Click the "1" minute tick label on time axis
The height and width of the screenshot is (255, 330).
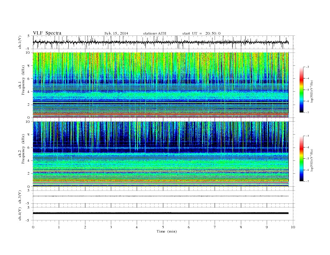[59, 227]
